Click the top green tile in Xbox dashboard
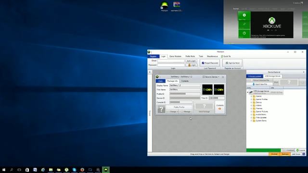This screenshot has width=308, height=173. (244, 16)
